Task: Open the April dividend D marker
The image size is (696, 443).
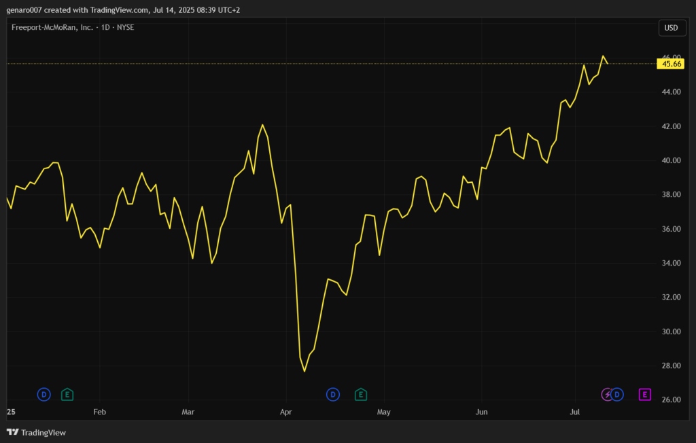Action: tap(333, 394)
